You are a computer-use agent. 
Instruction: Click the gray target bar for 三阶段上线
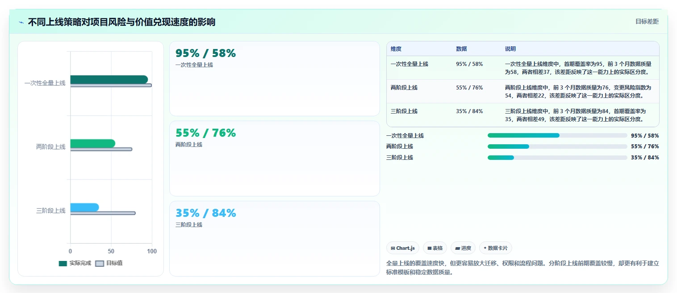click(103, 213)
